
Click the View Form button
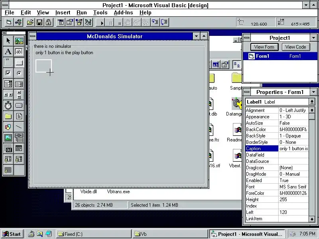[x=264, y=47]
